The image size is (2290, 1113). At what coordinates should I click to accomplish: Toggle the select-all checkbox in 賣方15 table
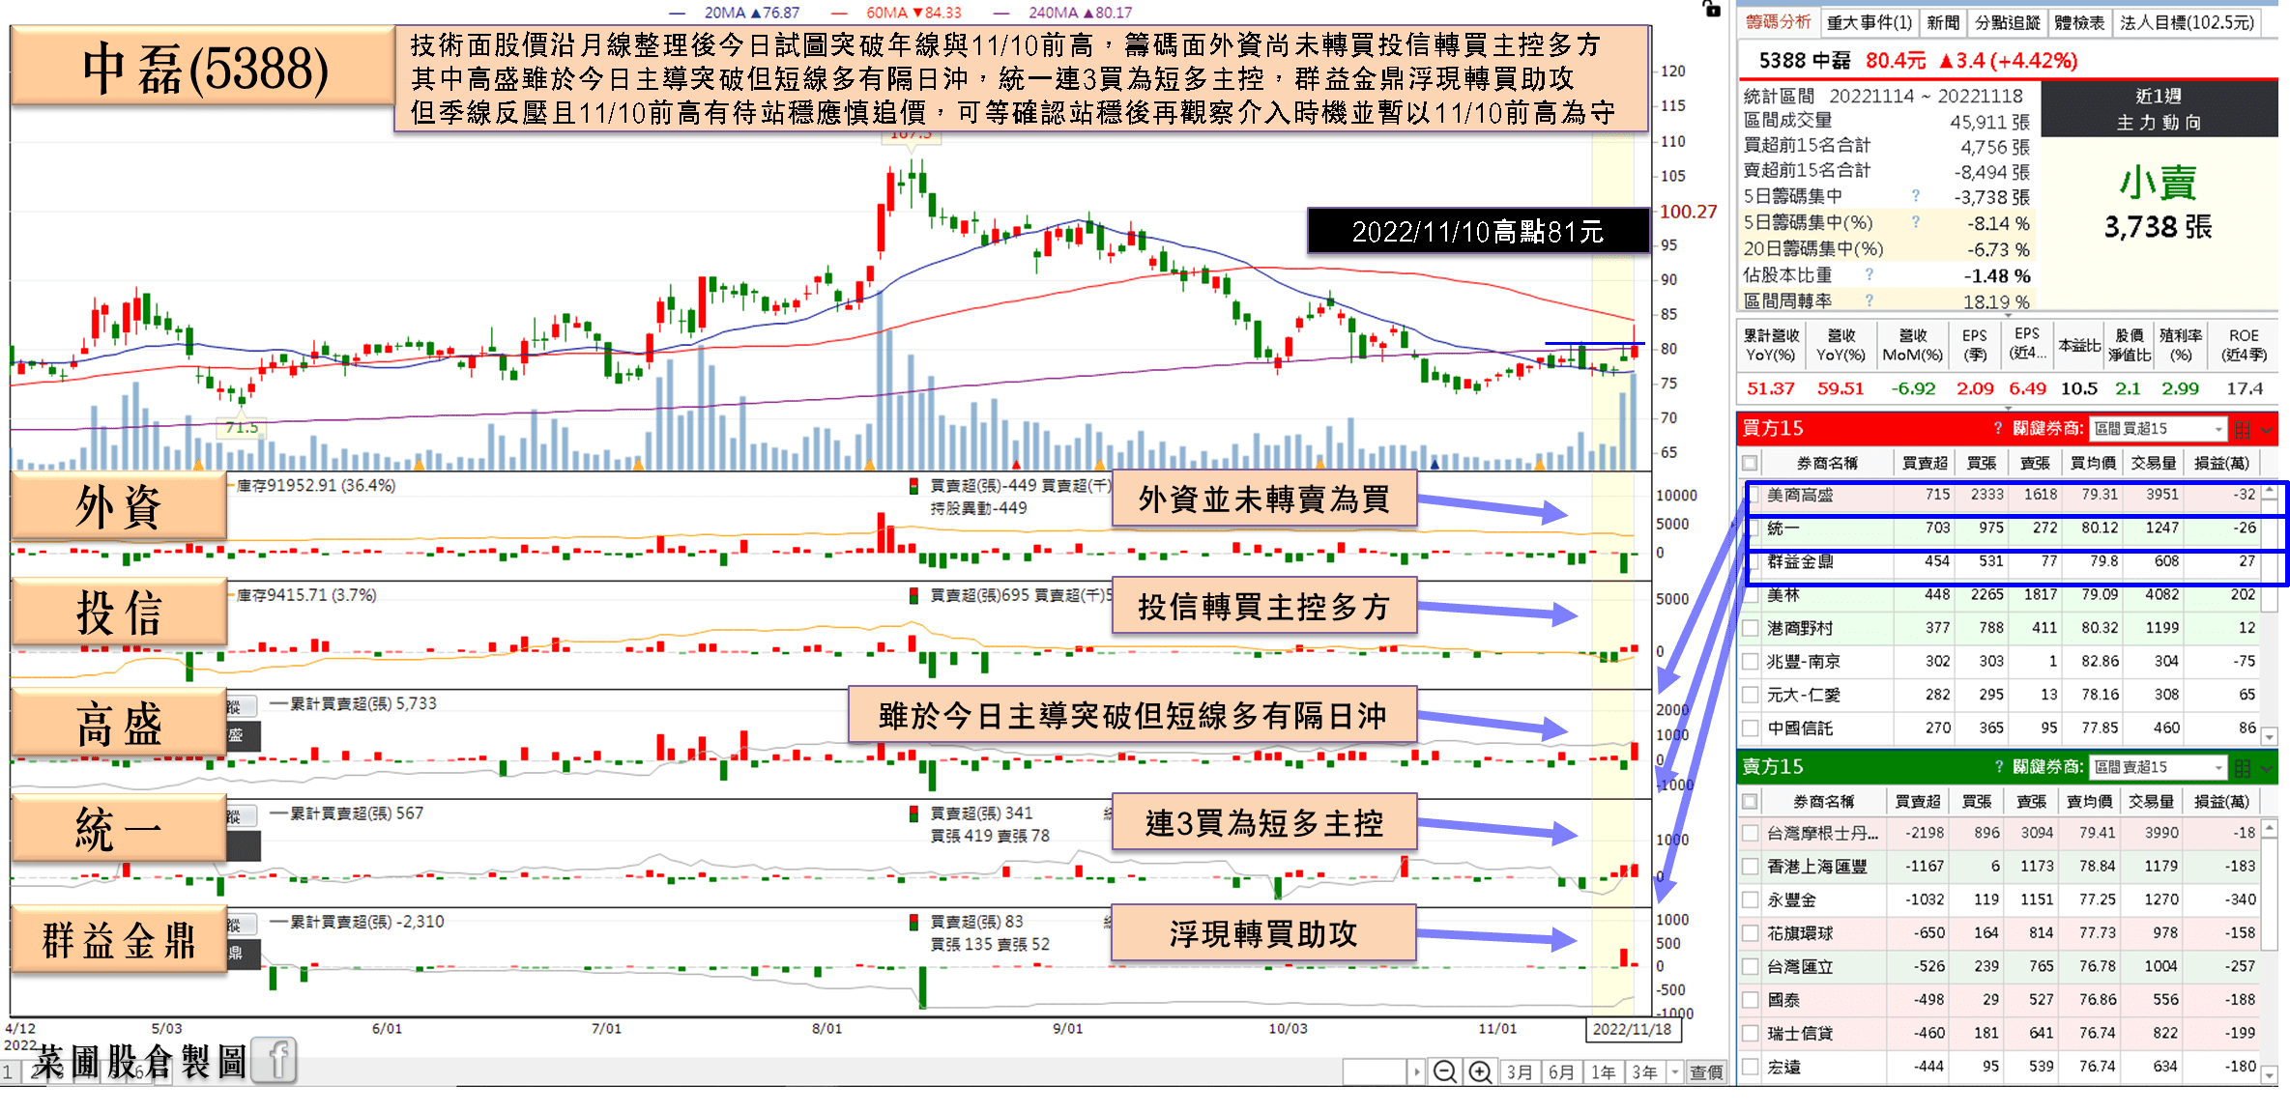click(x=1751, y=801)
